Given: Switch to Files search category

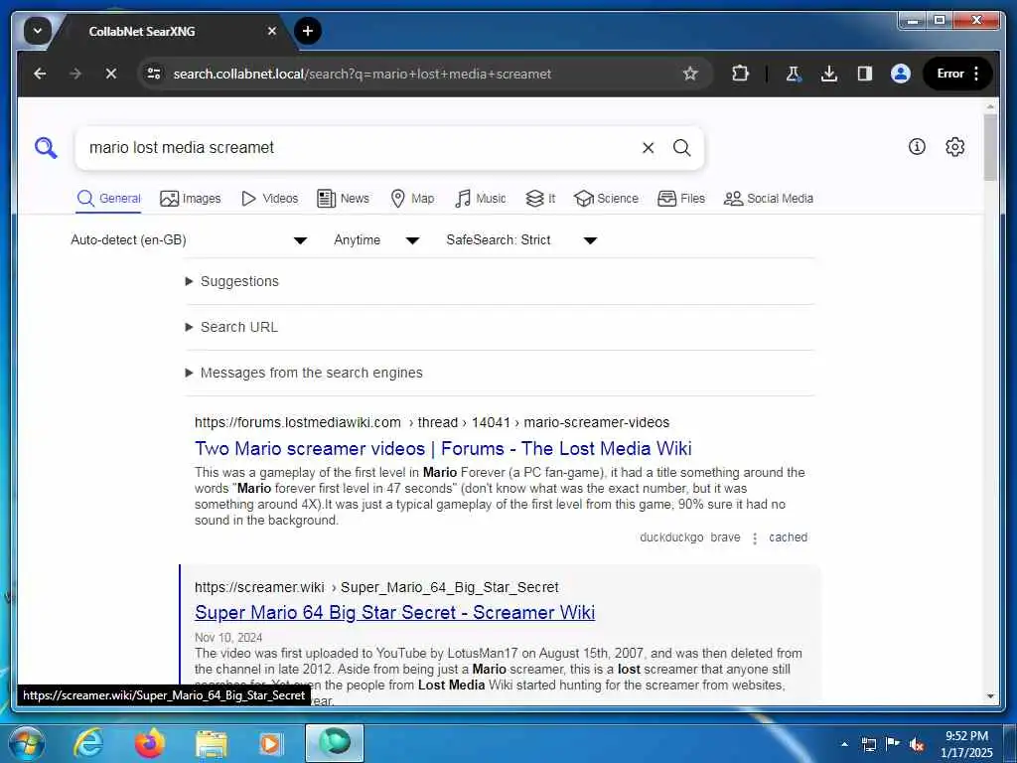Looking at the screenshot, I should [681, 199].
